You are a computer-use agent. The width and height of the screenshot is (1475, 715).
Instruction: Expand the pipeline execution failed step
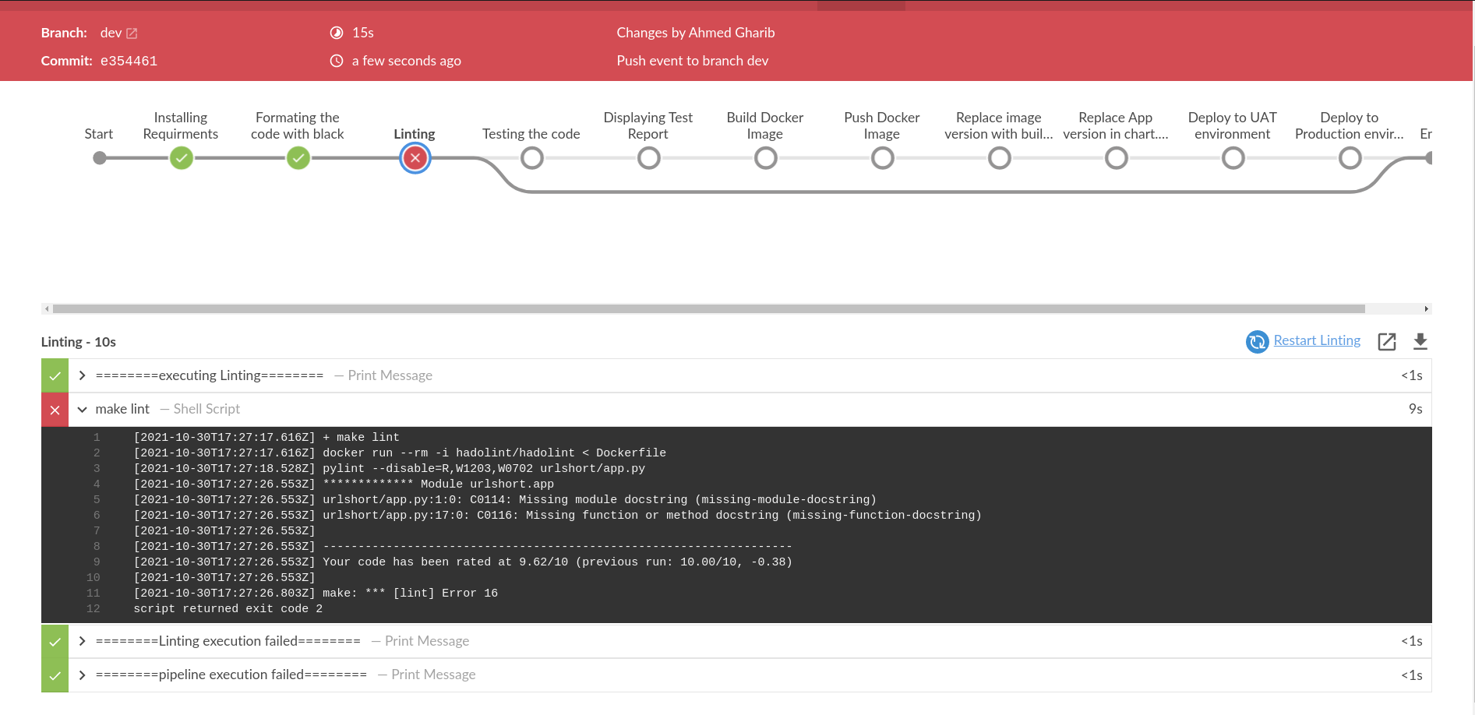click(x=82, y=674)
